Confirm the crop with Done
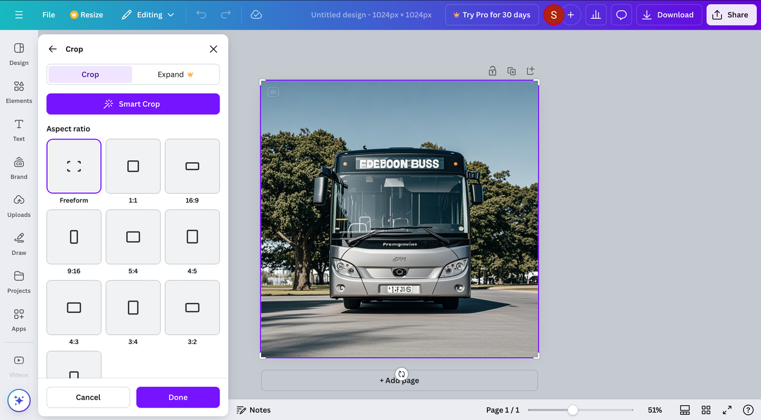761x420 pixels. [178, 397]
